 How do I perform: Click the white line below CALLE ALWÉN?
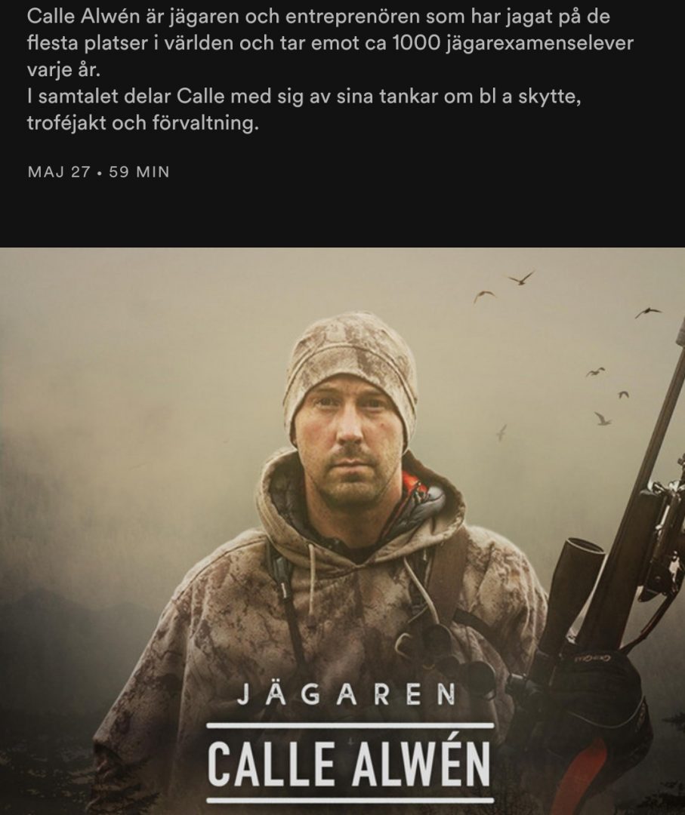click(350, 801)
